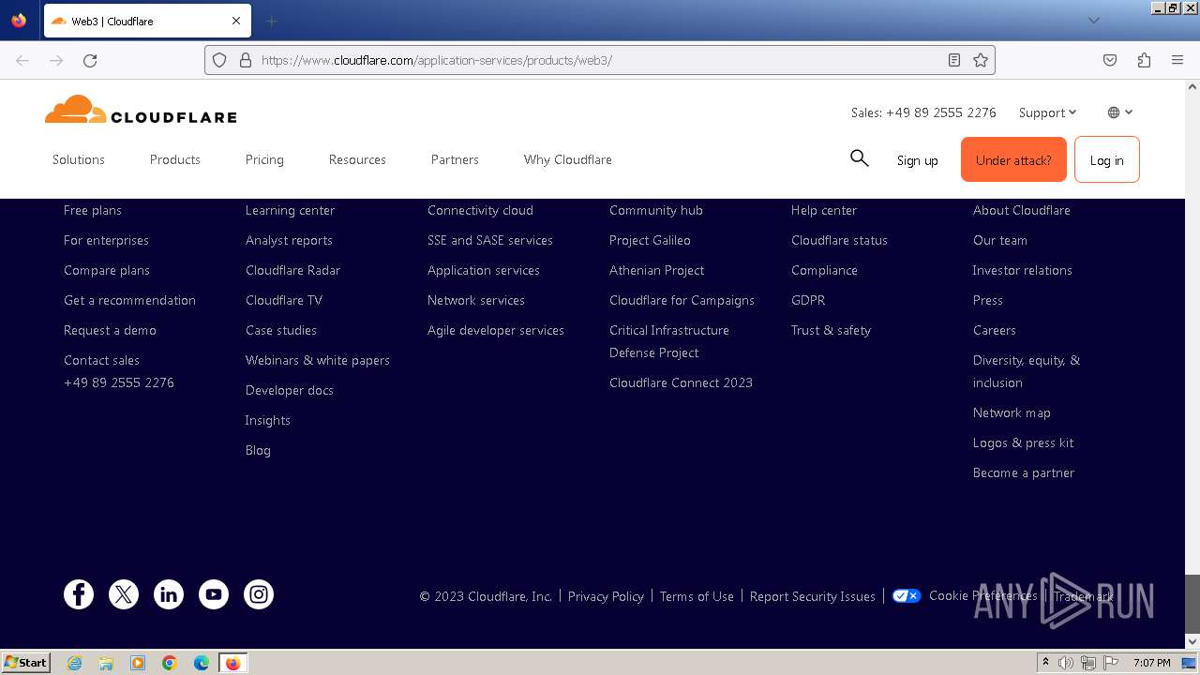Click the Log in button
The width and height of the screenshot is (1200, 675).
(x=1107, y=159)
